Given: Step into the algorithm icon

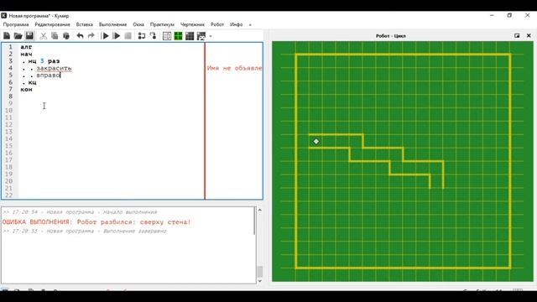Looking at the screenshot, I should pyautogui.click(x=142, y=36).
